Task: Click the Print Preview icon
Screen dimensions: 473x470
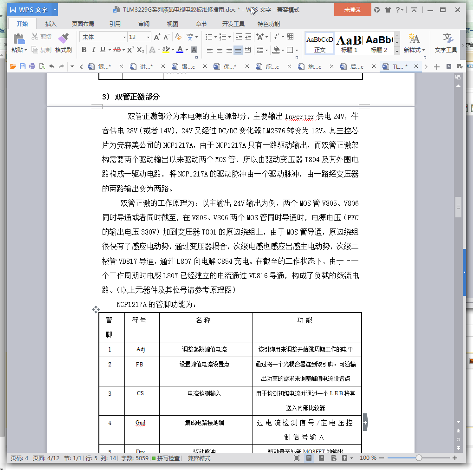Action: (42, 66)
